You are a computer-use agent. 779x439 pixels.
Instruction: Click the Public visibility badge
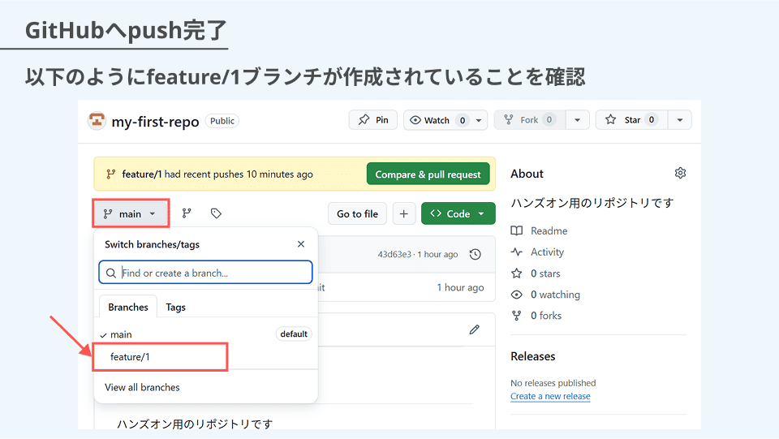pyautogui.click(x=222, y=121)
